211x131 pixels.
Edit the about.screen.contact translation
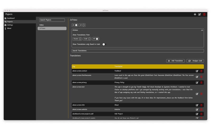click(197, 71)
